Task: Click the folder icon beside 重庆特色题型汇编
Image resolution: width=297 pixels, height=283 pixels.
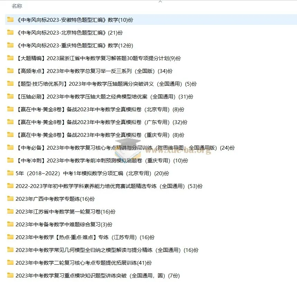Action: click(x=10, y=45)
